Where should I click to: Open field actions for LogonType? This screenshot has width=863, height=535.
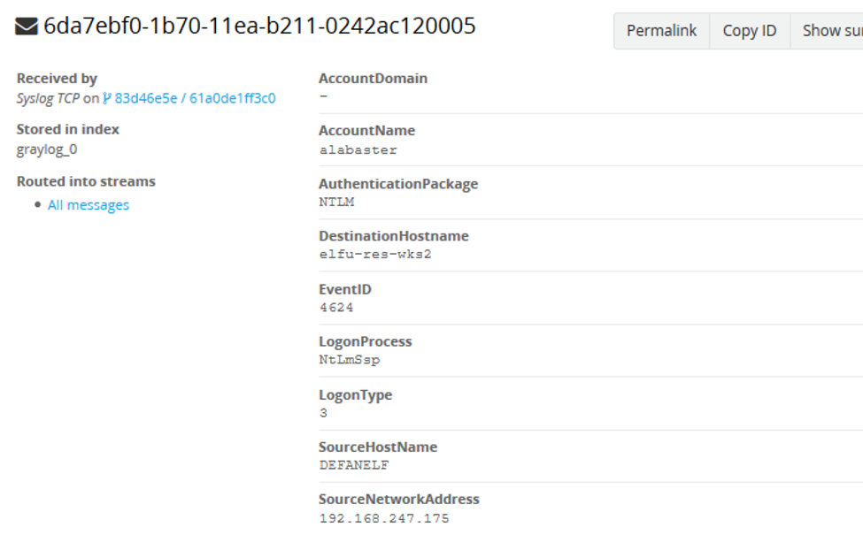tap(355, 395)
